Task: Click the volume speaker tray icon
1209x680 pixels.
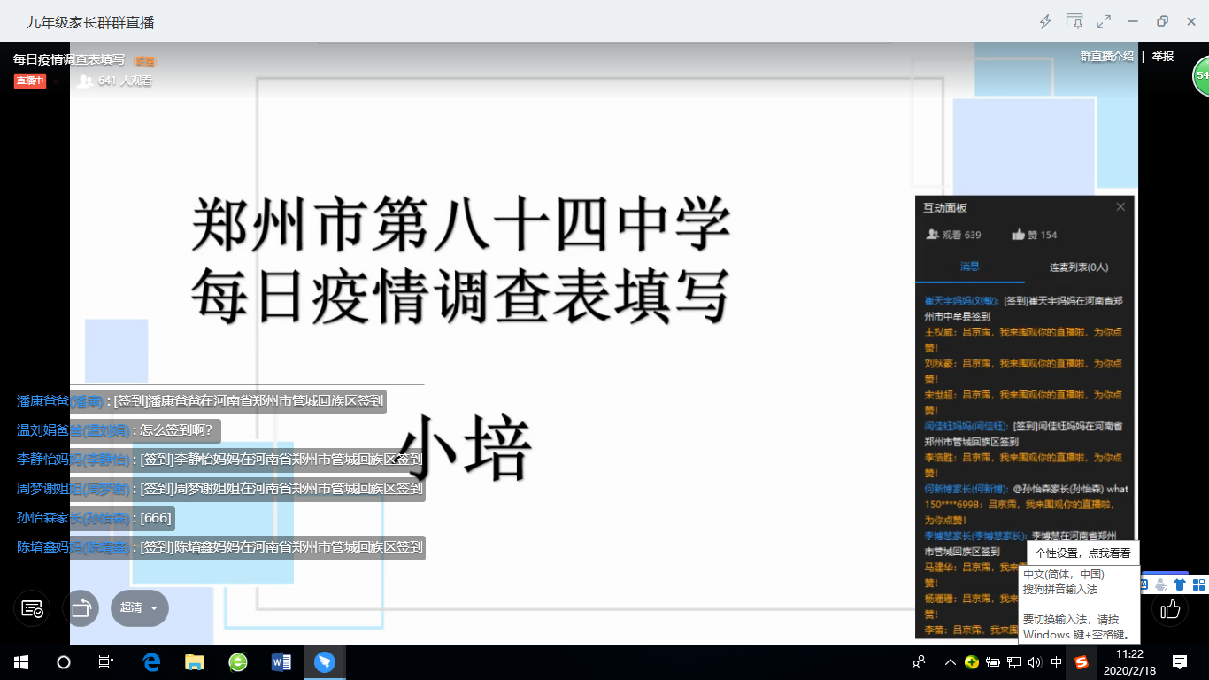Action: click(x=1036, y=662)
